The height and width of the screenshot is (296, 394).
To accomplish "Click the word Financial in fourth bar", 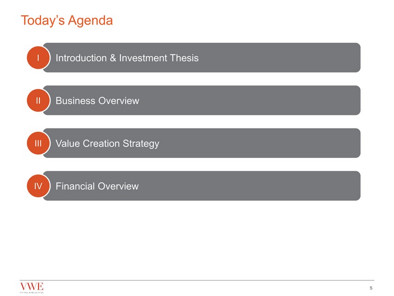I will pyautogui.click(x=75, y=186).
